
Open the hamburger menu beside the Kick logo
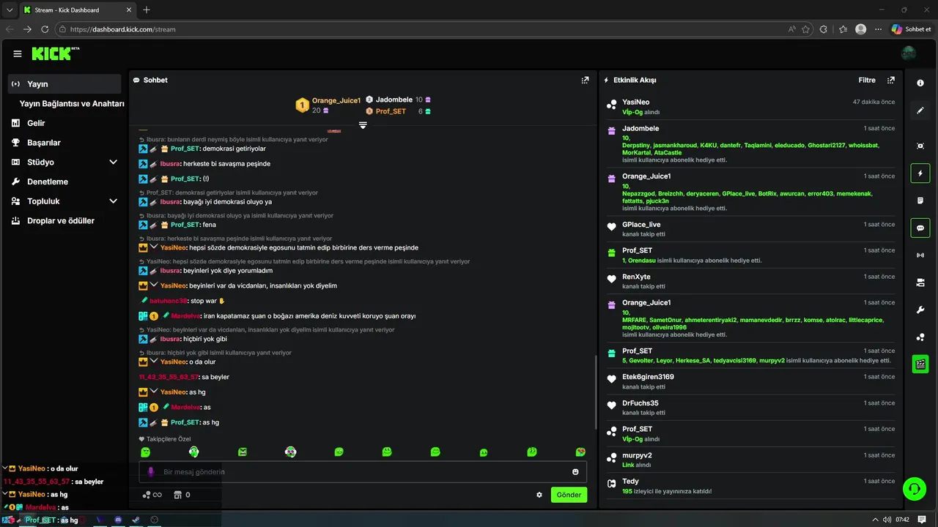pos(18,53)
